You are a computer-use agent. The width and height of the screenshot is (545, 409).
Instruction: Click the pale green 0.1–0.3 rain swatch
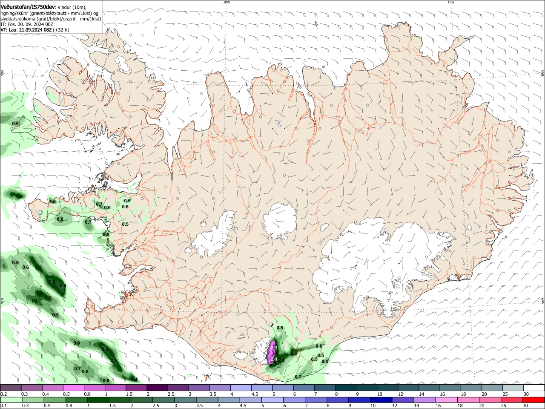(11, 400)
